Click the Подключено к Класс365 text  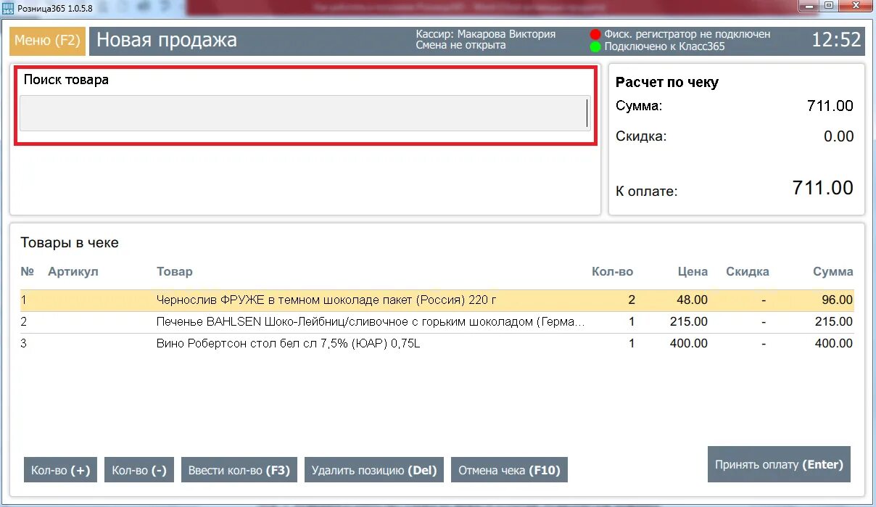click(665, 46)
